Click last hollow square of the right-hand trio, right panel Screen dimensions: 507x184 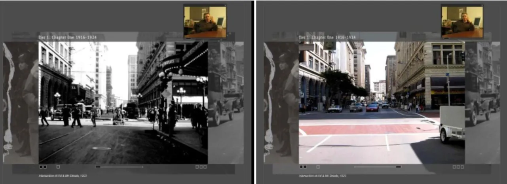pos(462,167)
